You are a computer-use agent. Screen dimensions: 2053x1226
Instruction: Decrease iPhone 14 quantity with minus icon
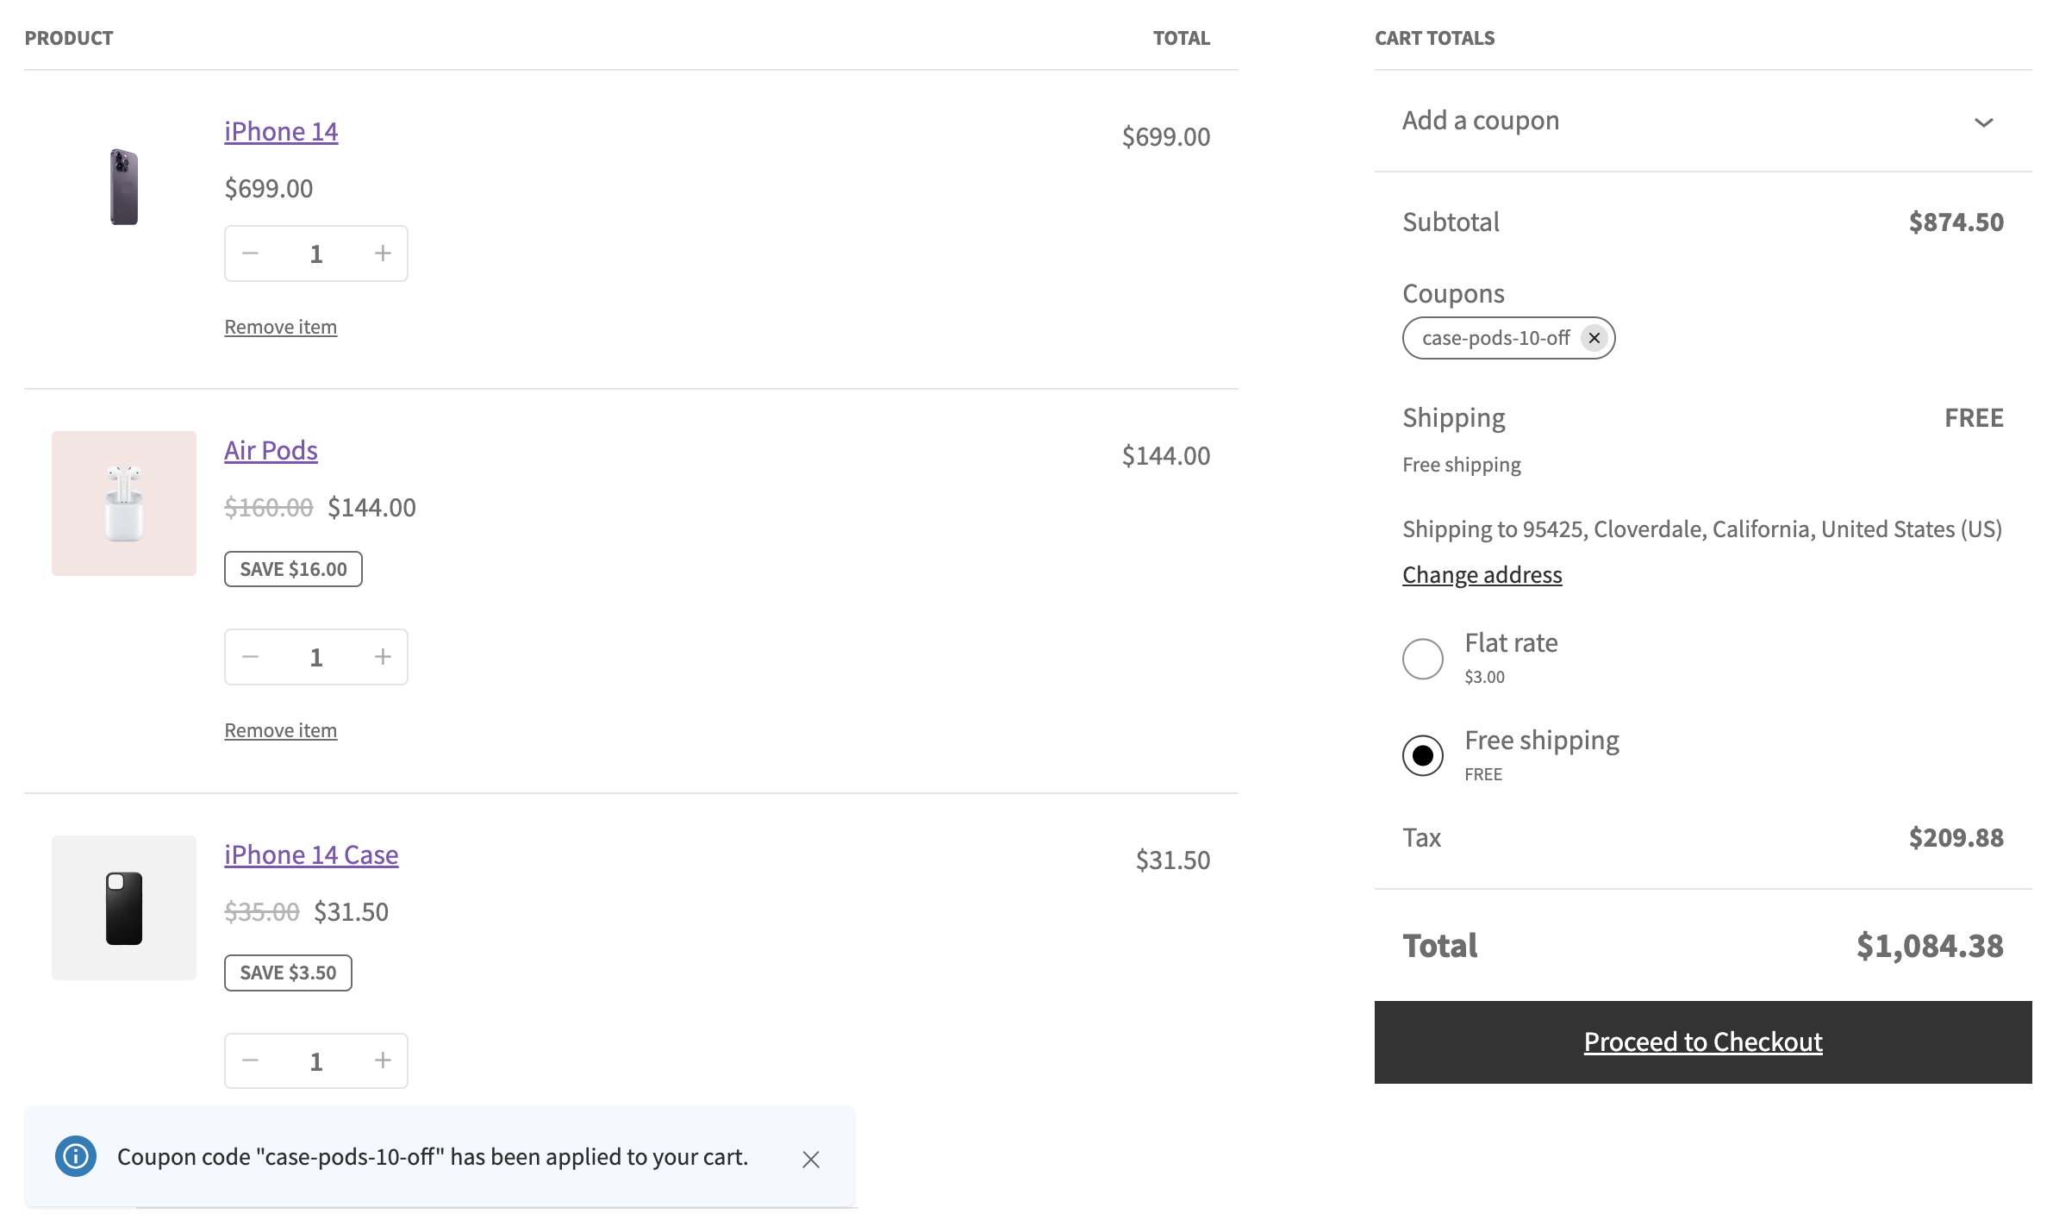(251, 253)
